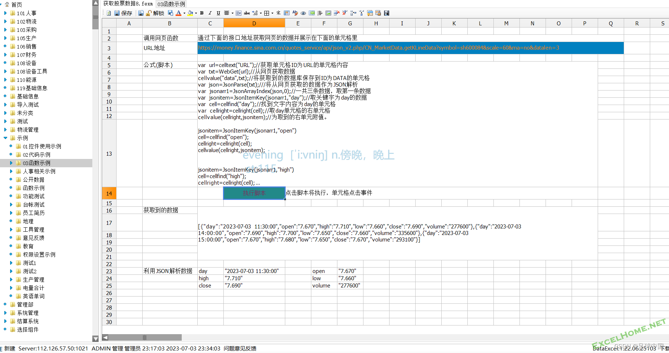Click cell containing "2023-07-03 11:30:00"
This screenshot has width=669, height=353.
coord(254,271)
